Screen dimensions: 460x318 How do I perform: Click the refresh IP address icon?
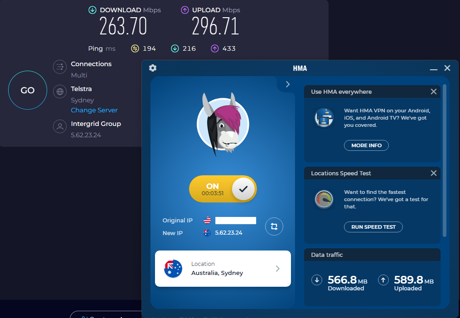pos(274,226)
